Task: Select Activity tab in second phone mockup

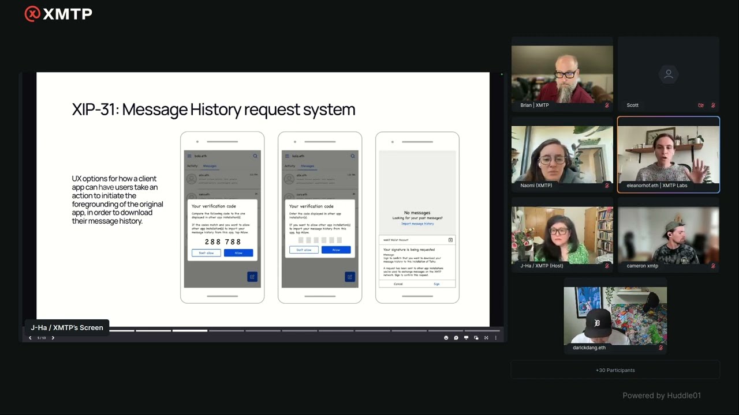Action: click(x=289, y=166)
